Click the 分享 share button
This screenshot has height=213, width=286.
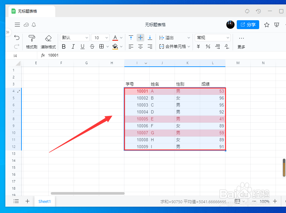coord(248,25)
